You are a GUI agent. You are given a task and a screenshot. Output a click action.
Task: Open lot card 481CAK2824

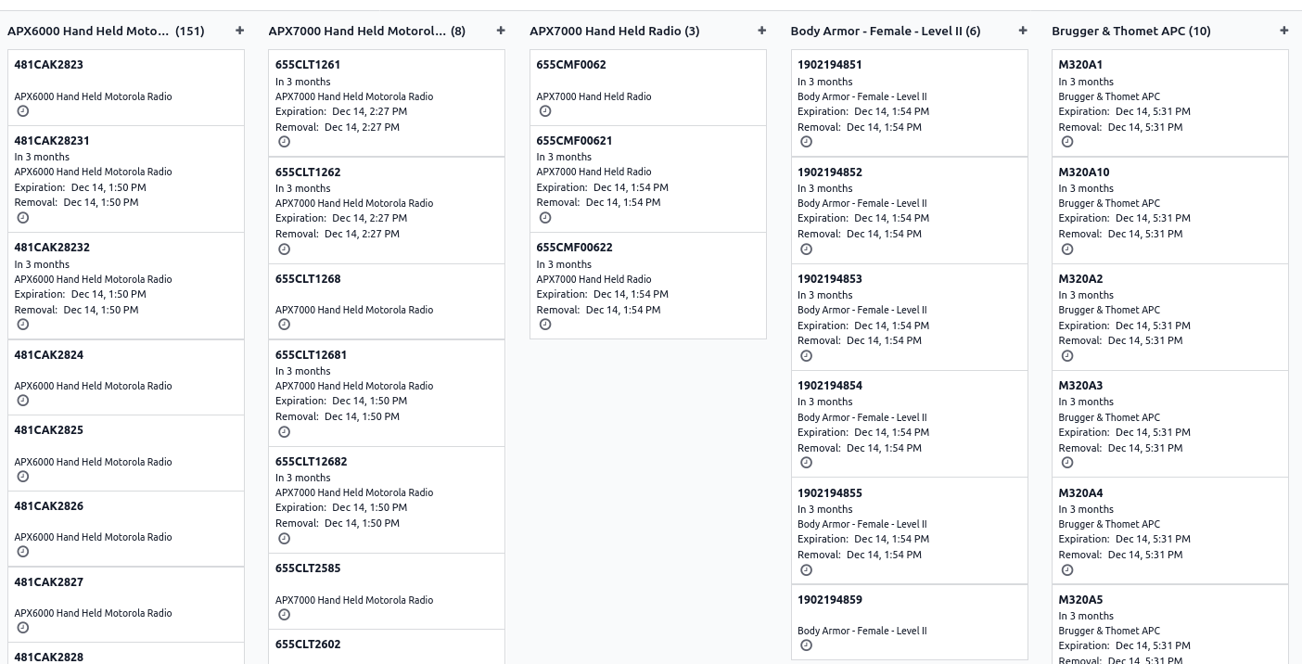coord(126,377)
